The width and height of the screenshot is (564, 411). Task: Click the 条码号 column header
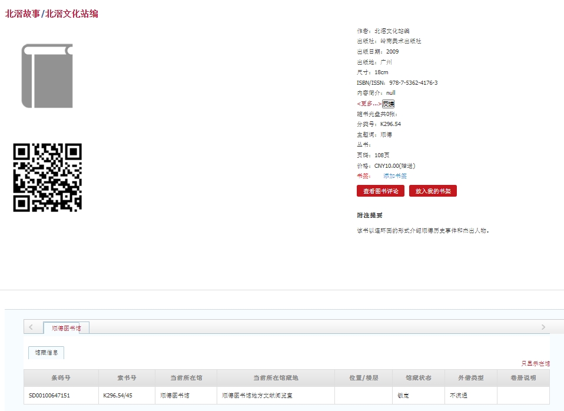tap(61, 378)
